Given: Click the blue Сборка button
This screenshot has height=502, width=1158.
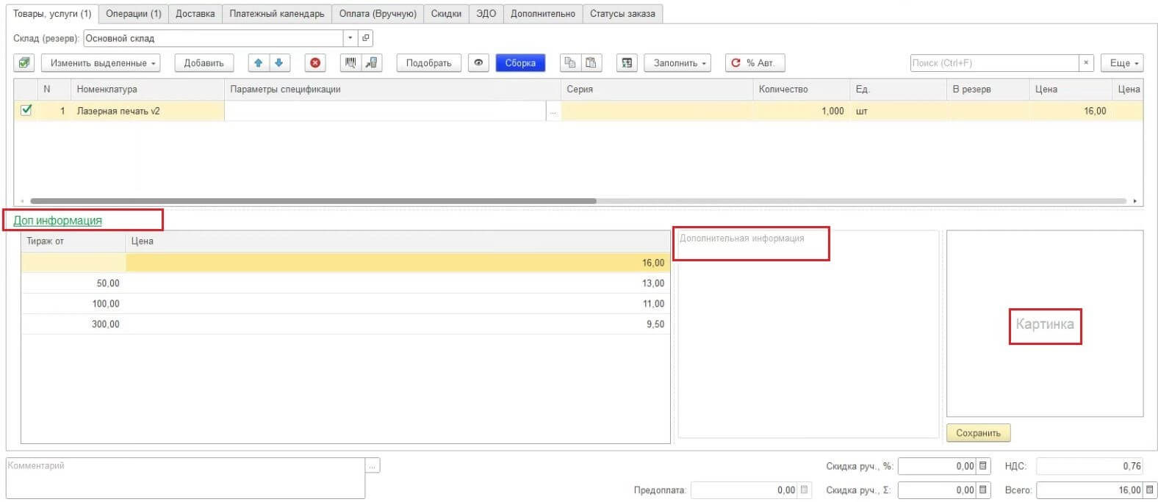Looking at the screenshot, I should tap(520, 63).
